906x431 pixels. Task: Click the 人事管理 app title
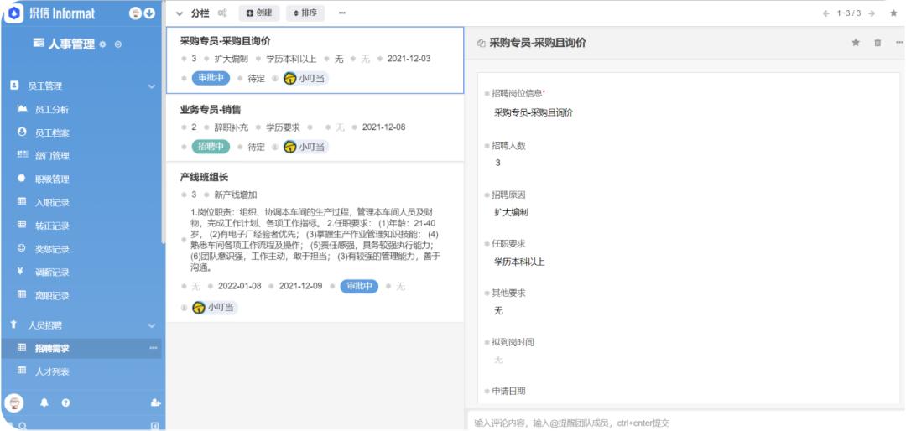pyautogui.click(x=71, y=44)
